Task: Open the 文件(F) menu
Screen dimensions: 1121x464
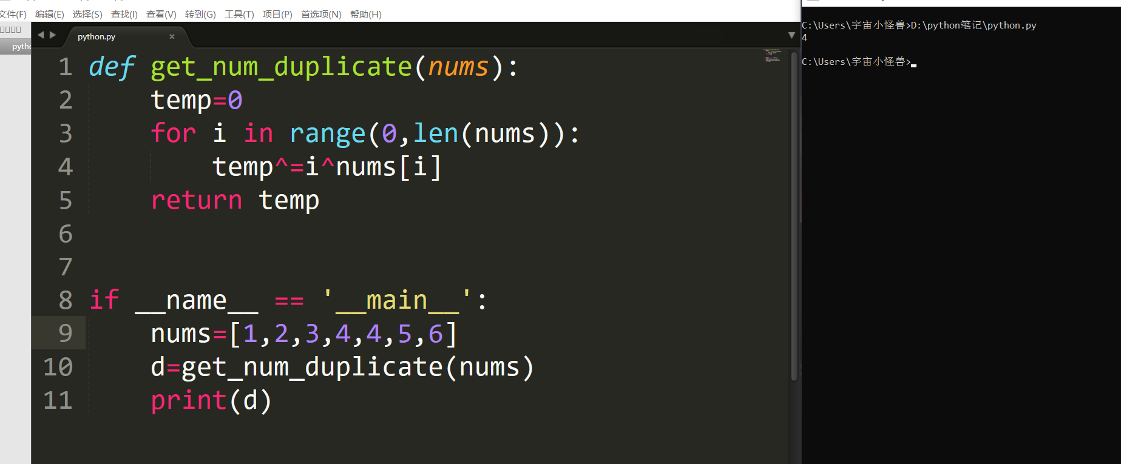Action: pos(13,14)
